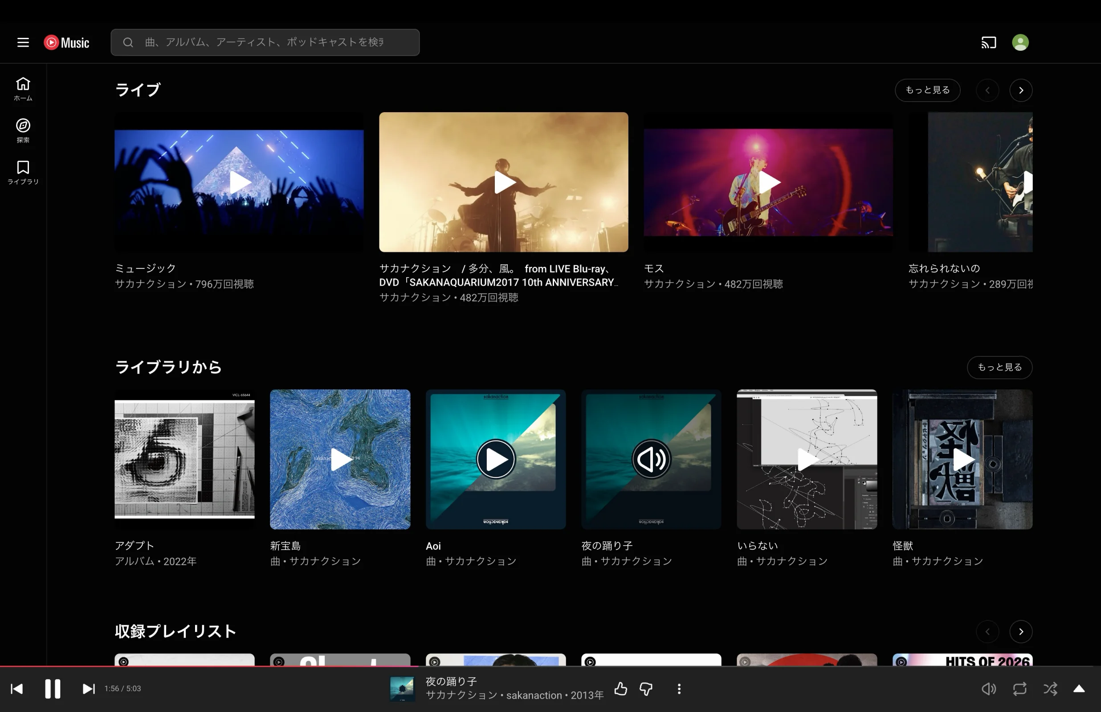Image resolution: width=1101 pixels, height=712 pixels.
Task: Open the 怪獣 song title
Action: click(x=902, y=546)
